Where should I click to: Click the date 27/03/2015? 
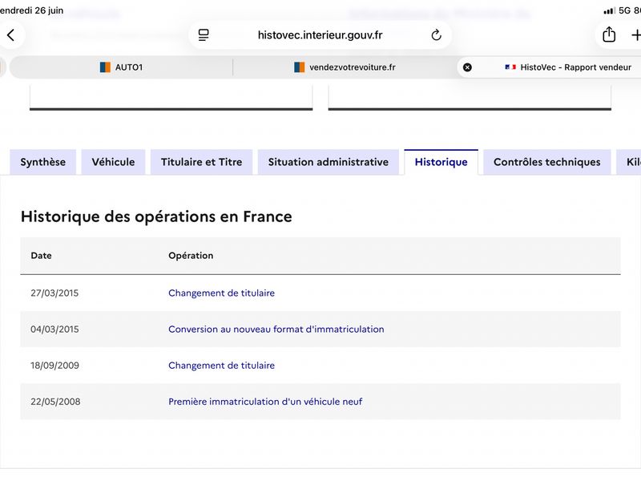click(54, 293)
